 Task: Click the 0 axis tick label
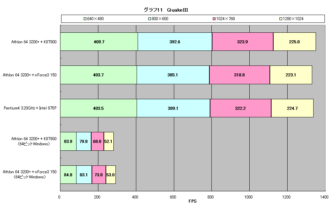tap(59, 197)
